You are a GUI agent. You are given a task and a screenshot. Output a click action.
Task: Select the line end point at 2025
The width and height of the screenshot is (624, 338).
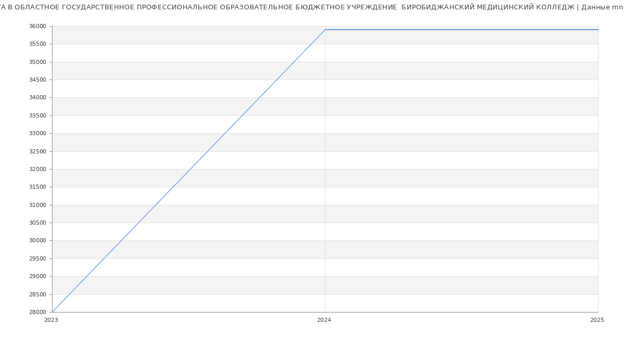pyautogui.click(x=598, y=30)
